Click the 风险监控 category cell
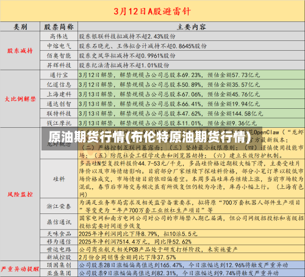This screenshot has width=305, height=277. 20,194
